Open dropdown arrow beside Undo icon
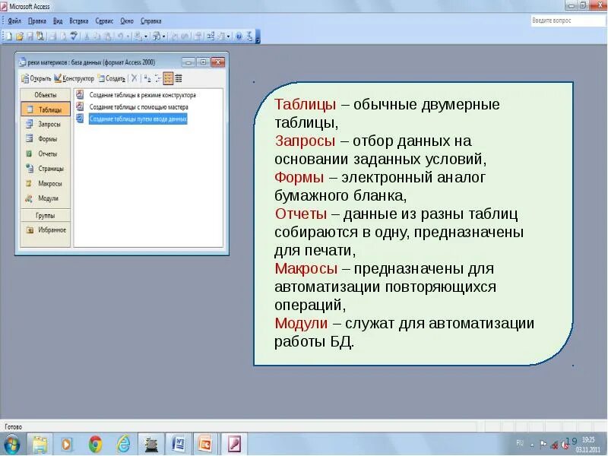This screenshot has width=608, height=456. 128,36
